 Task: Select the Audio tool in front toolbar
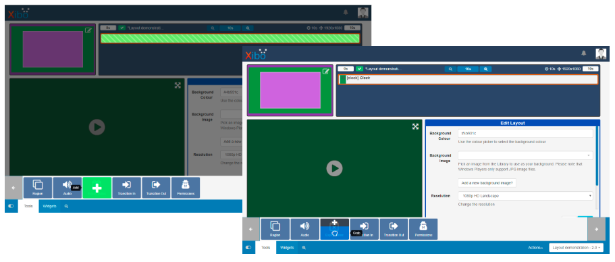click(x=304, y=229)
